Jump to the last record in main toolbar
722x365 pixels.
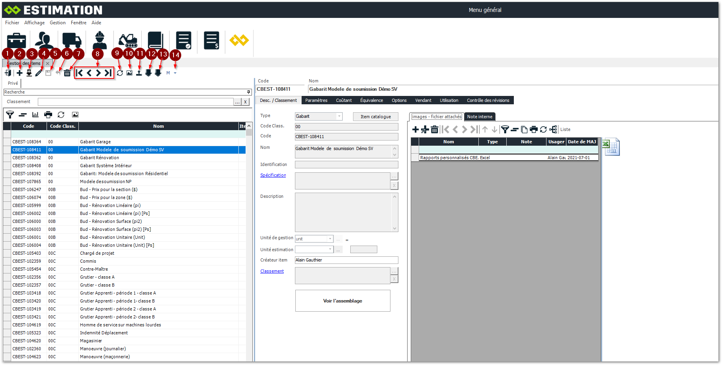pos(108,73)
